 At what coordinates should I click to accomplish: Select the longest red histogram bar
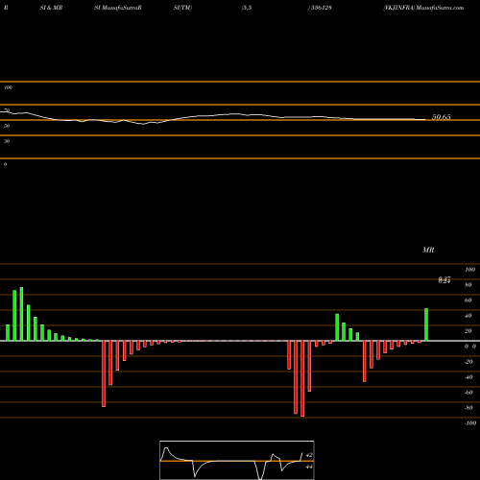coord(302,378)
